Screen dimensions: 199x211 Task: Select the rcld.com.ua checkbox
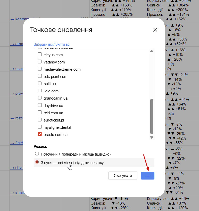40,112
